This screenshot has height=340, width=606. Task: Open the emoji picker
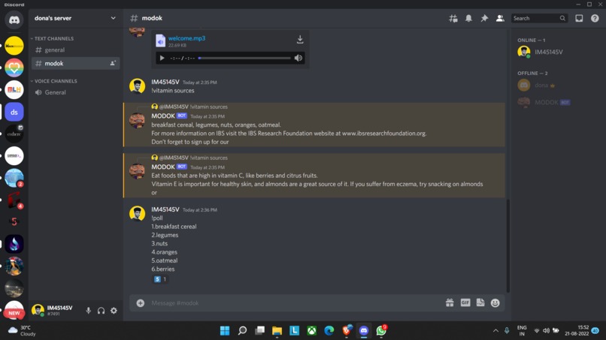495,303
